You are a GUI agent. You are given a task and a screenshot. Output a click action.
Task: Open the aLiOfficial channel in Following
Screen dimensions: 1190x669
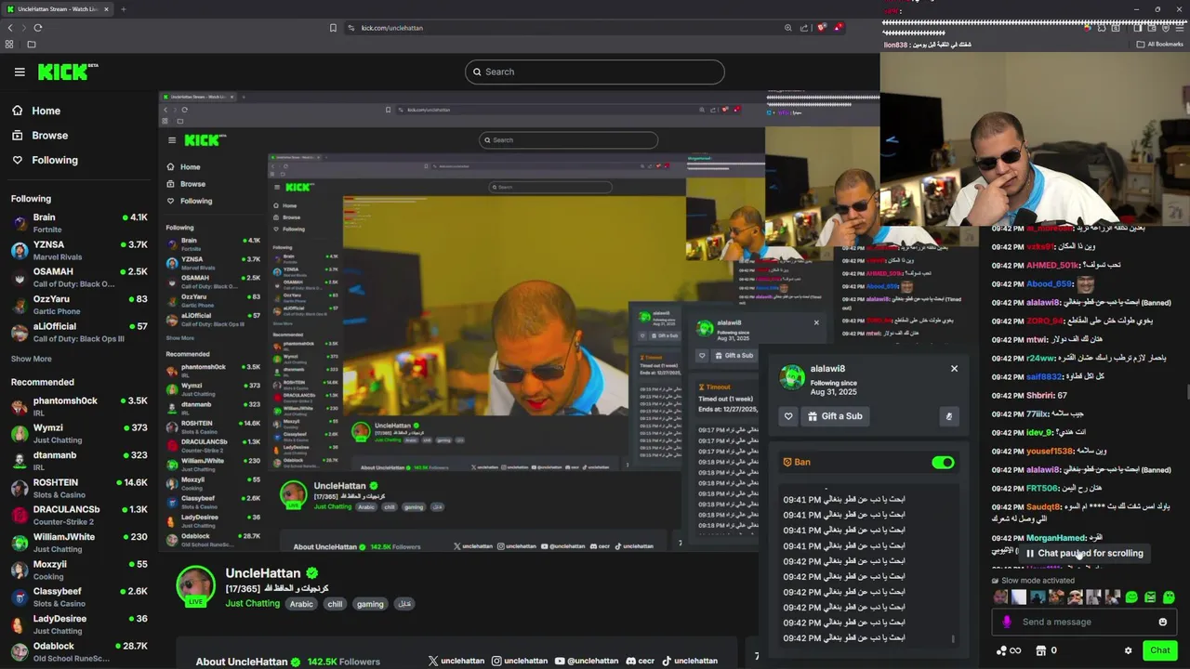[x=79, y=332]
